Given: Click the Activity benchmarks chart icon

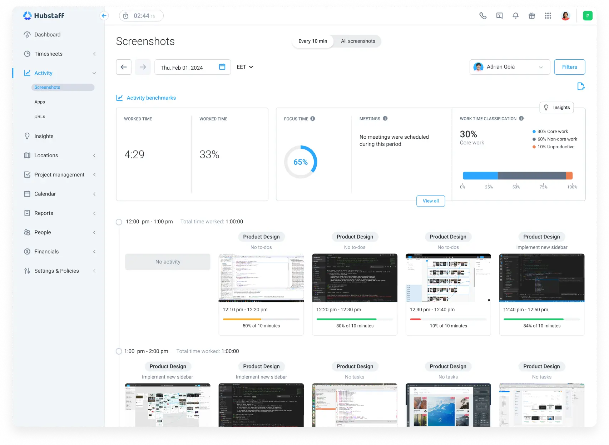Looking at the screenshot, I should [119, 98].
